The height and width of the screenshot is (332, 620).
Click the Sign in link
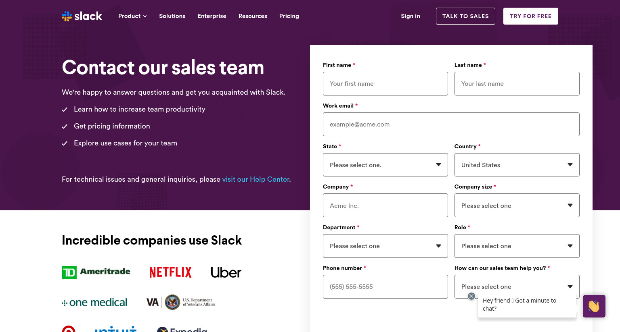pyautogui.click(x=411, y=16)
